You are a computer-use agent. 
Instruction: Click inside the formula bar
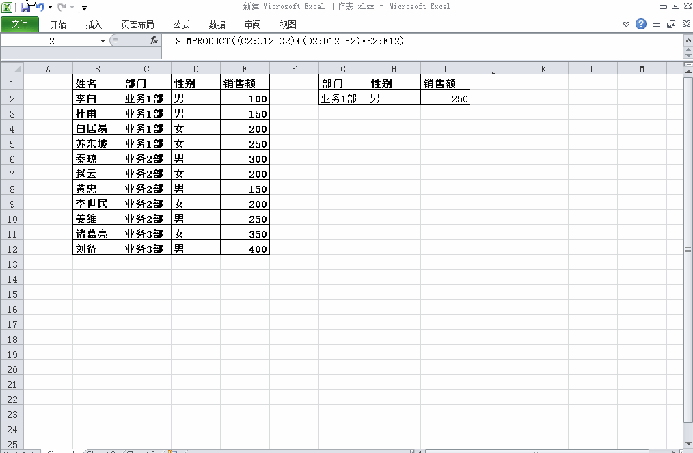pyautogui.click(x=342, y=41)
